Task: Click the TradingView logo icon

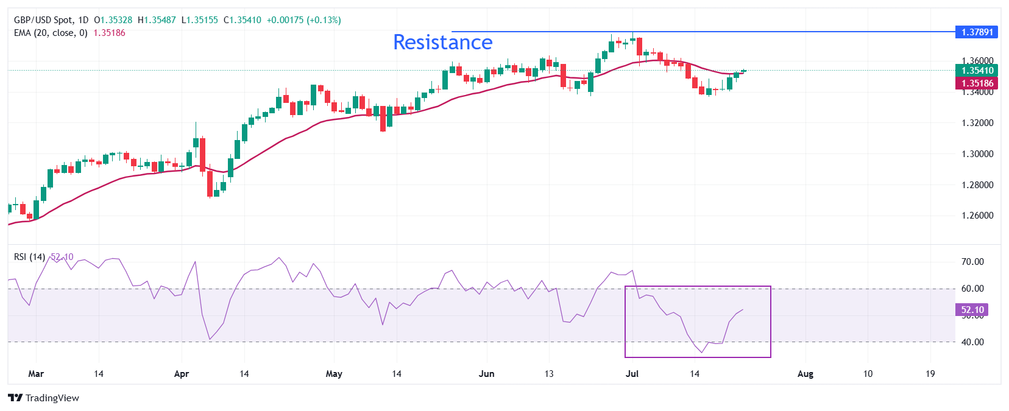Action: (x=15, y=398)
